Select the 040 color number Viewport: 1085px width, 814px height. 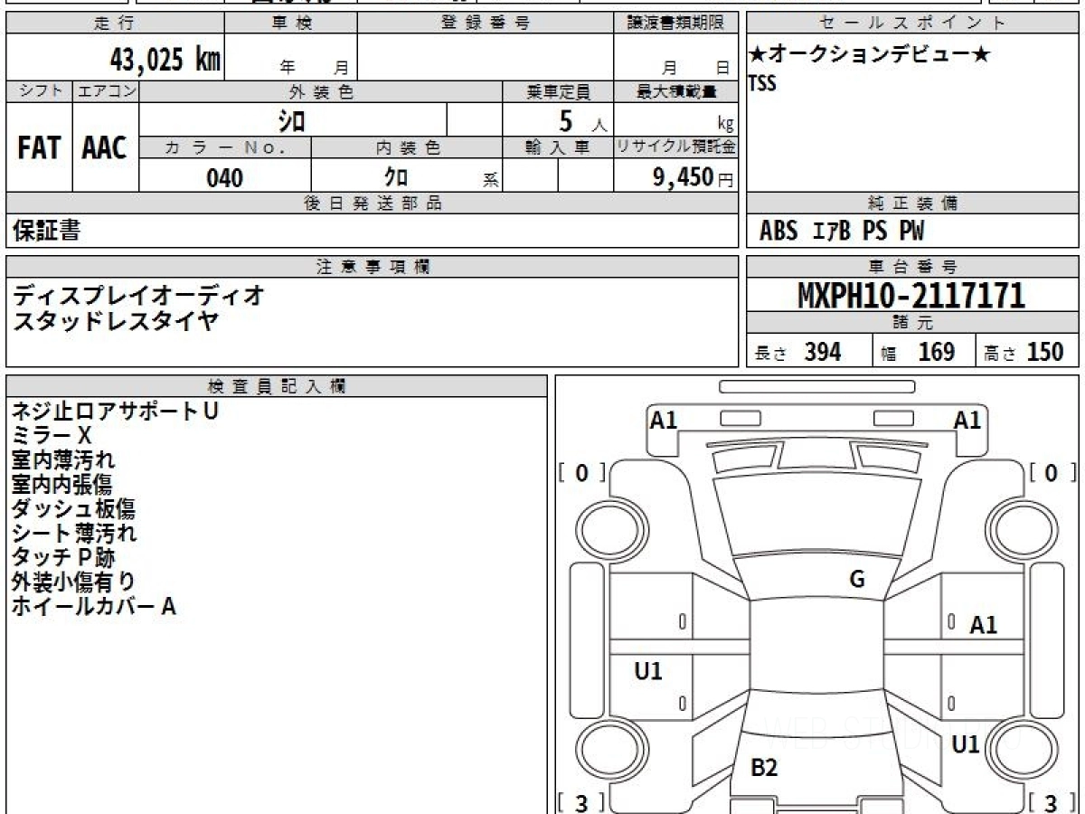click(x=225, y=178)
